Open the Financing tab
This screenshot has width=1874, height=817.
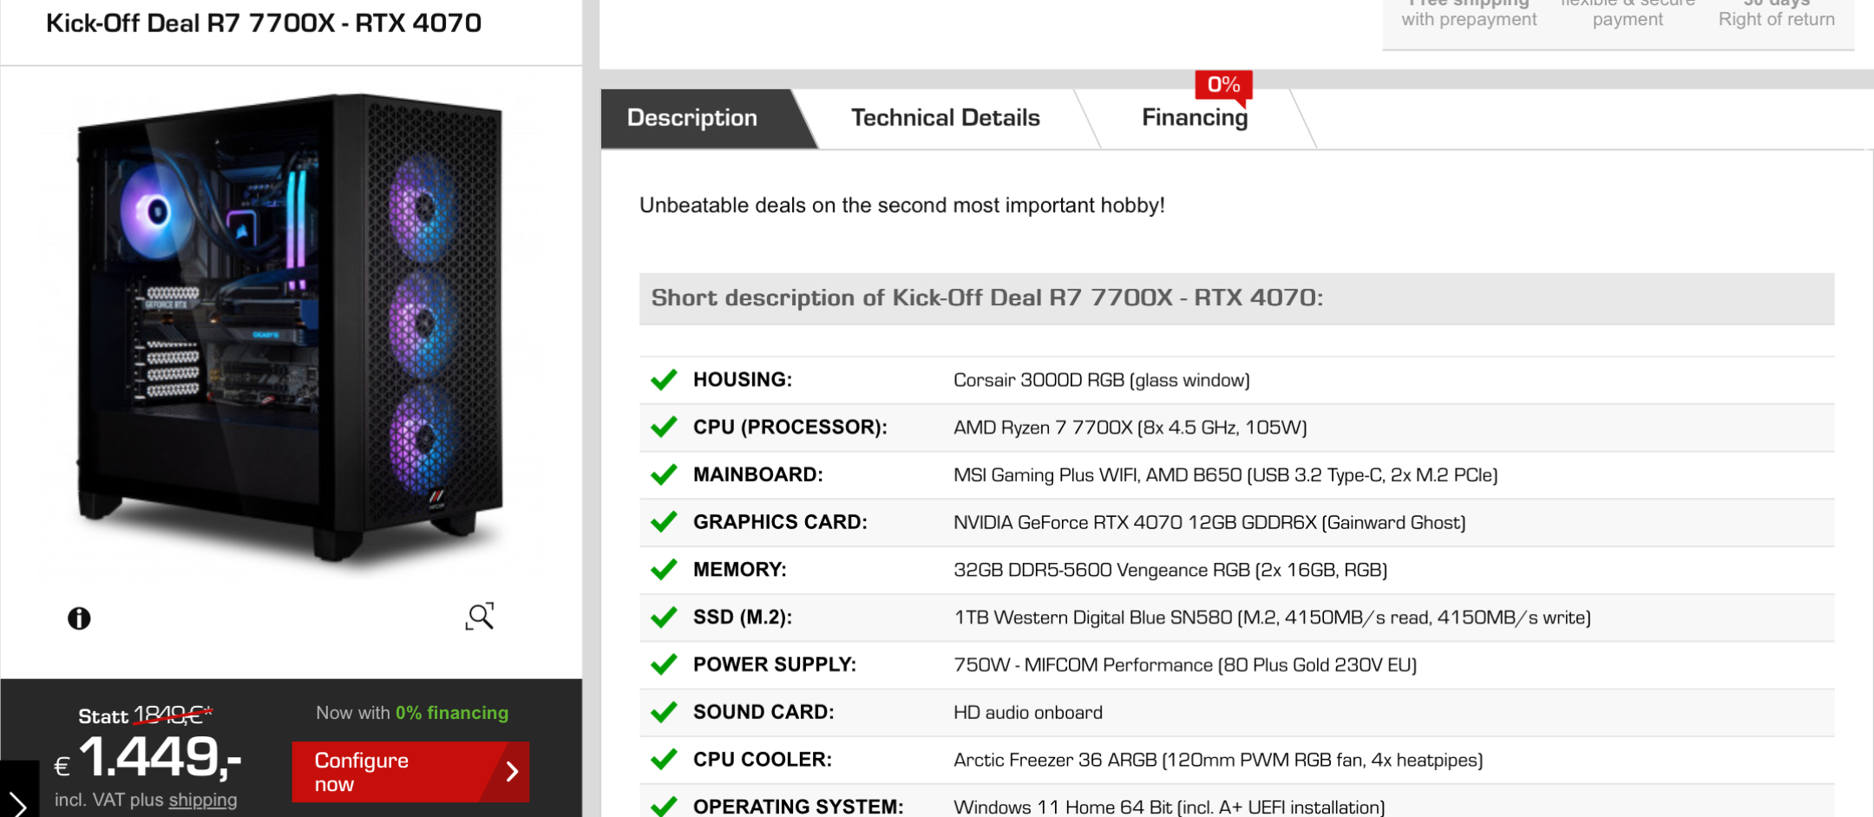[x=1195, y=118]
